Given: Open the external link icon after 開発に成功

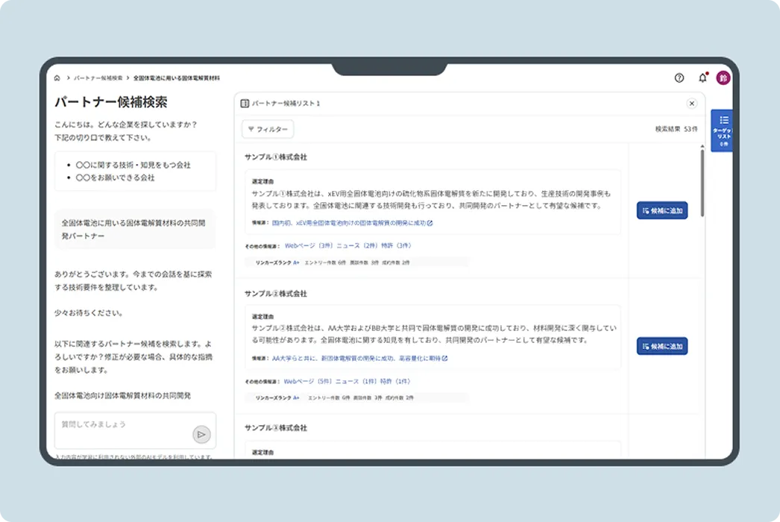Looking at the screenshot, I should coord(430,222).
